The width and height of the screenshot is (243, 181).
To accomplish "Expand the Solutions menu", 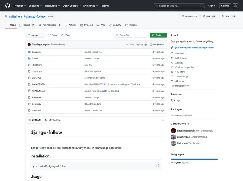I will coord(35,6).
